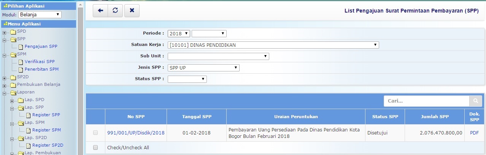Image resolution: width=486 pixels, height=155 pixels.
Task: Click the Cari search input field
Action: 426,101
